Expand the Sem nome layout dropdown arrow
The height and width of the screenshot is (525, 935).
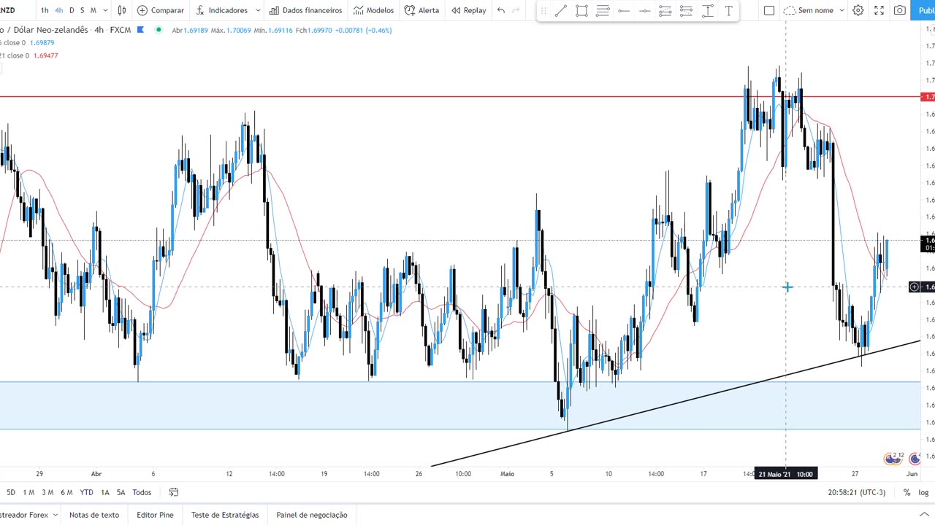tap(841, 10)
